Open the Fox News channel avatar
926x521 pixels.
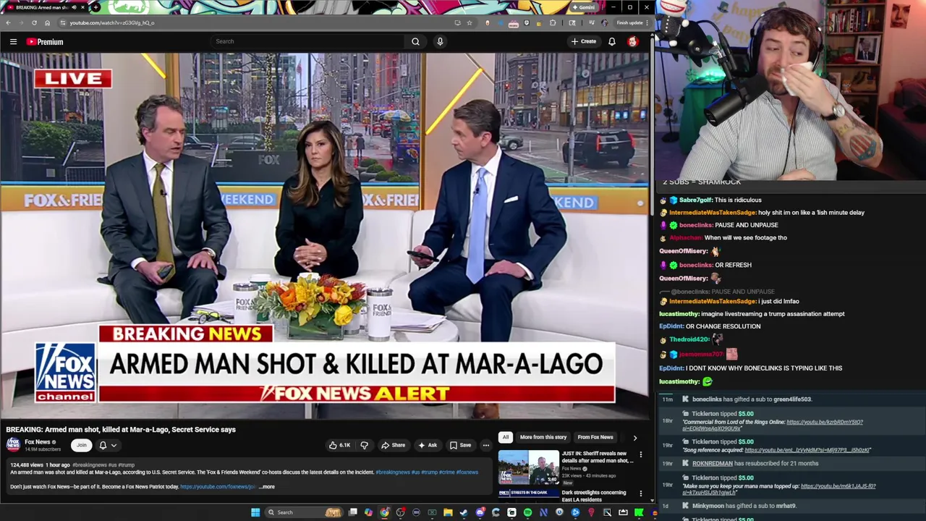coord(13,444)
